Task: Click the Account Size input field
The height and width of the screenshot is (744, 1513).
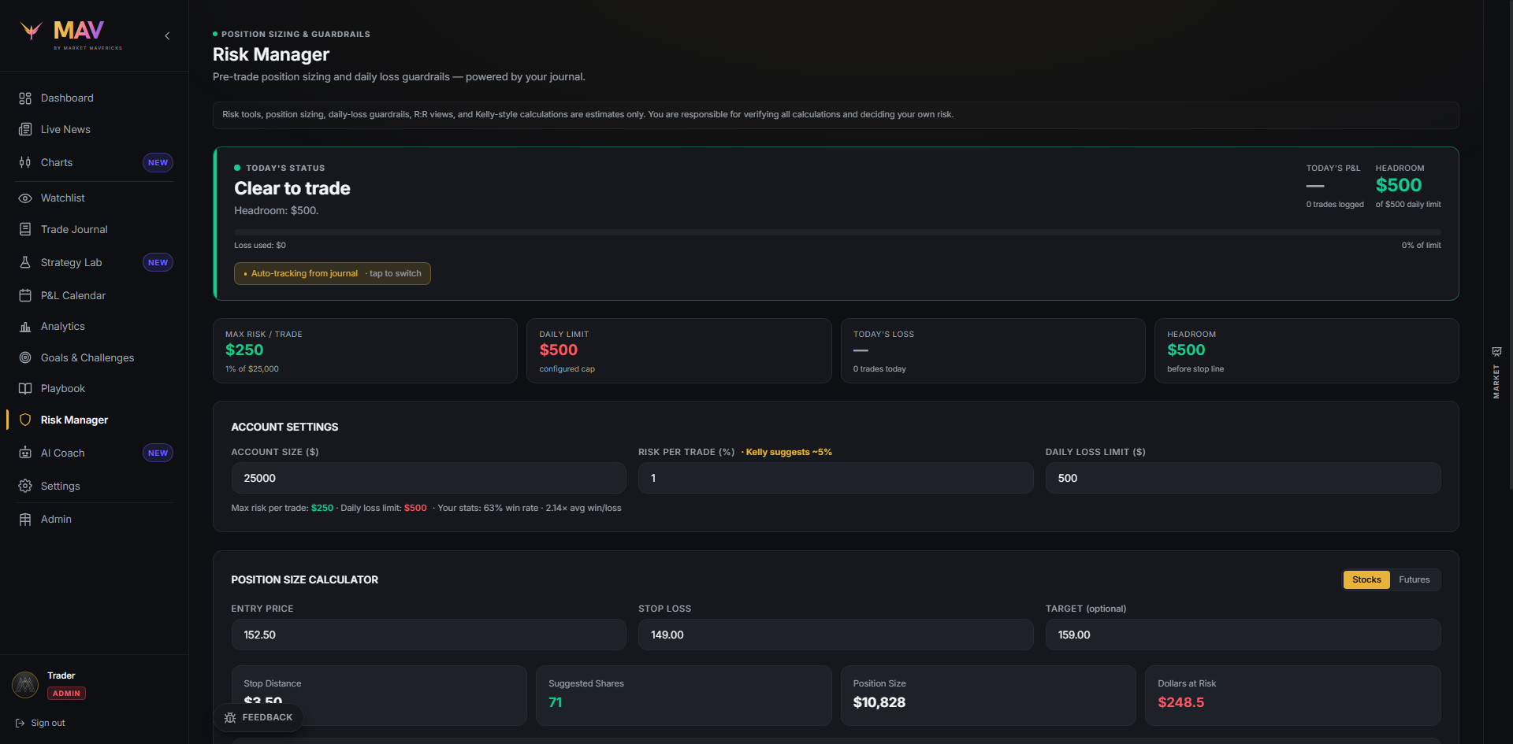Action: (429, 479)
